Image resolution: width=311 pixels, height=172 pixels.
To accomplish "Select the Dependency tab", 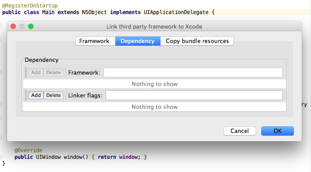I will click(138, 41).
